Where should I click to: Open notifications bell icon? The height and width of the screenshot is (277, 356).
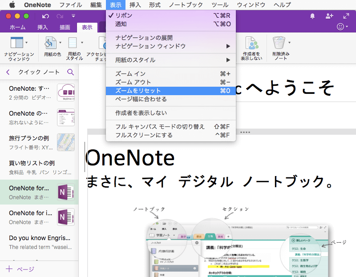click(x=312, y=16)
